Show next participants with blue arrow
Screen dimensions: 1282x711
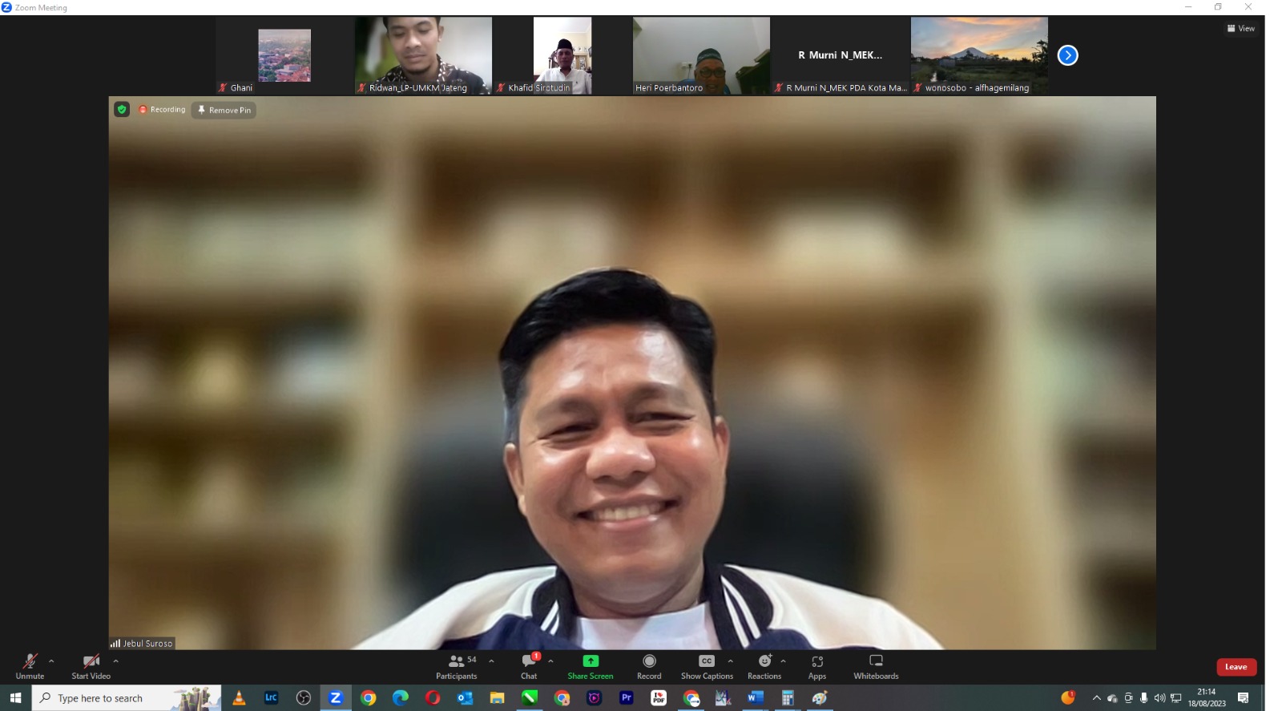(1067, 55)
